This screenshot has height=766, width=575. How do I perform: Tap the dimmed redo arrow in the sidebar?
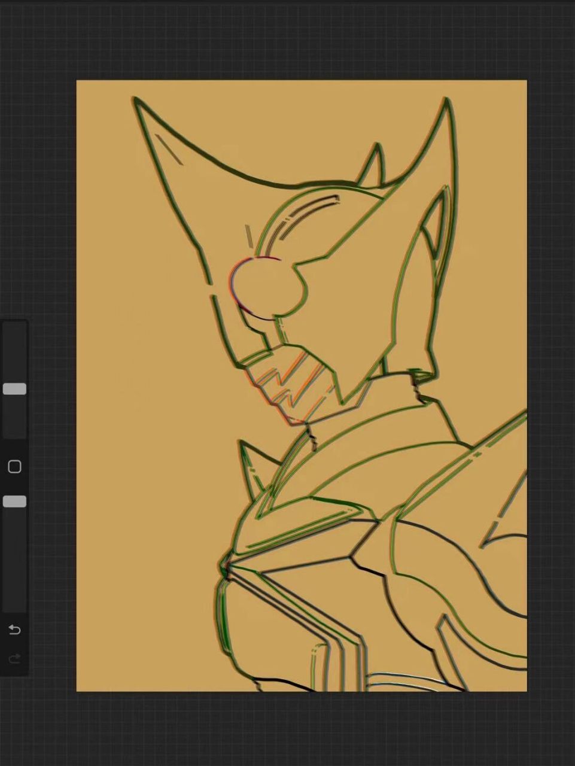coord(14,658)
